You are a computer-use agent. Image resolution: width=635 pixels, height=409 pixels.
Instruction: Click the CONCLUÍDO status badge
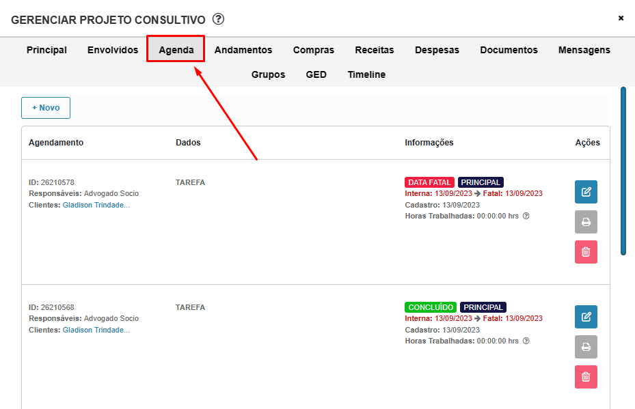pos(431,307)
